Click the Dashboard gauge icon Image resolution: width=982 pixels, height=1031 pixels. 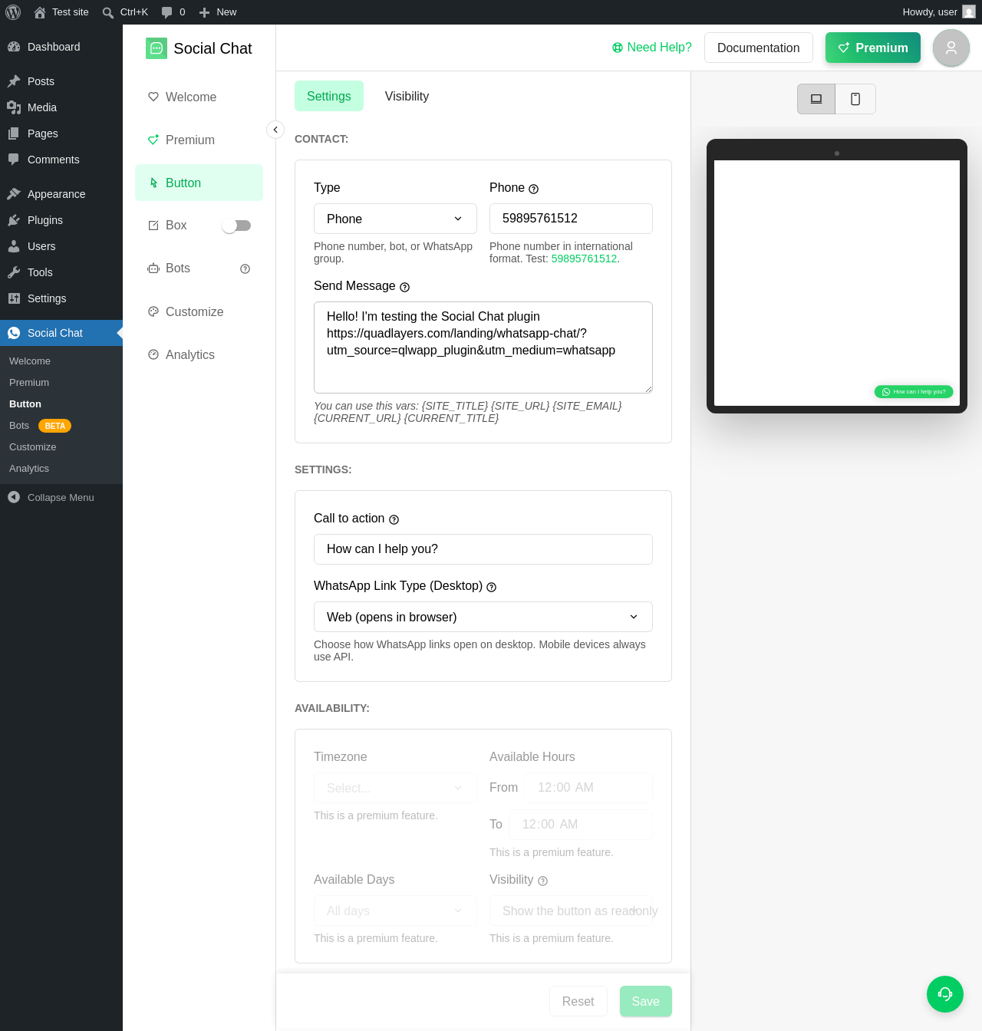[14, 47]
